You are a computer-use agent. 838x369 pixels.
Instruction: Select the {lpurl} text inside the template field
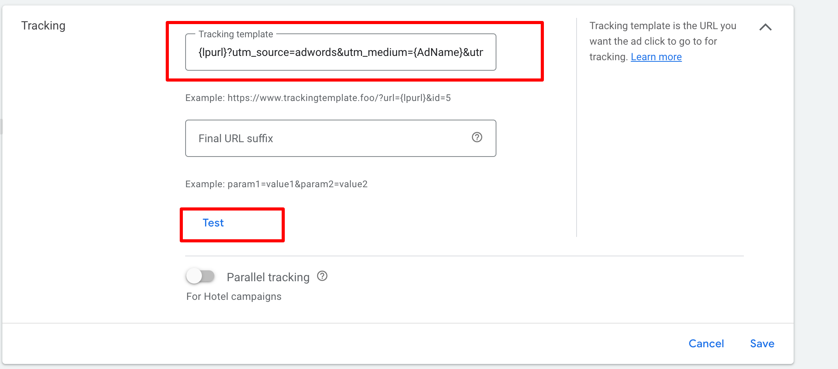(213, 52)
